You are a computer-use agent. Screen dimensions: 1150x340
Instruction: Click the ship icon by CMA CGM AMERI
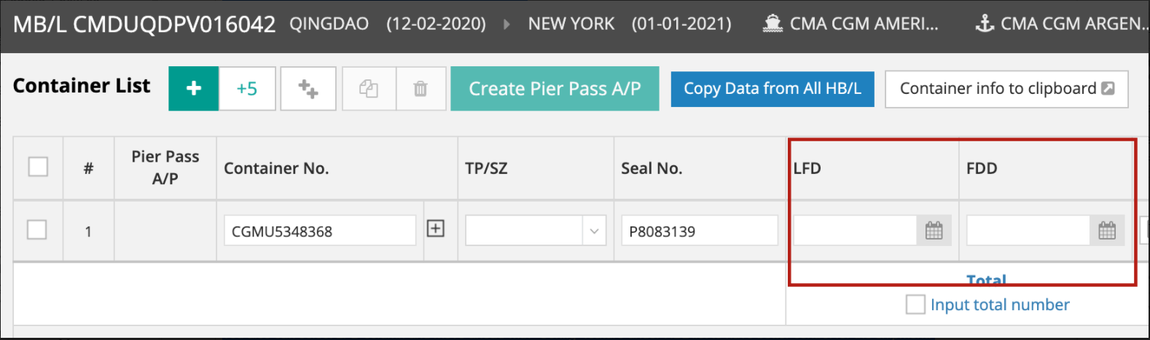(772, 24)
